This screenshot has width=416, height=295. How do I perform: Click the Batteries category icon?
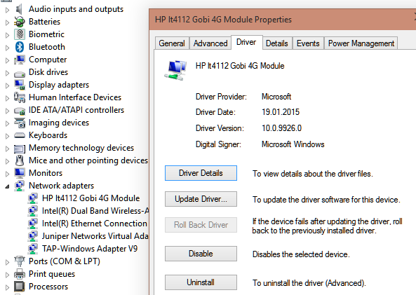pyautogui.click(x=20, y=22)
